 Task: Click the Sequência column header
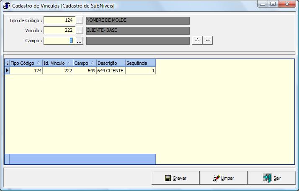point(140,63)
